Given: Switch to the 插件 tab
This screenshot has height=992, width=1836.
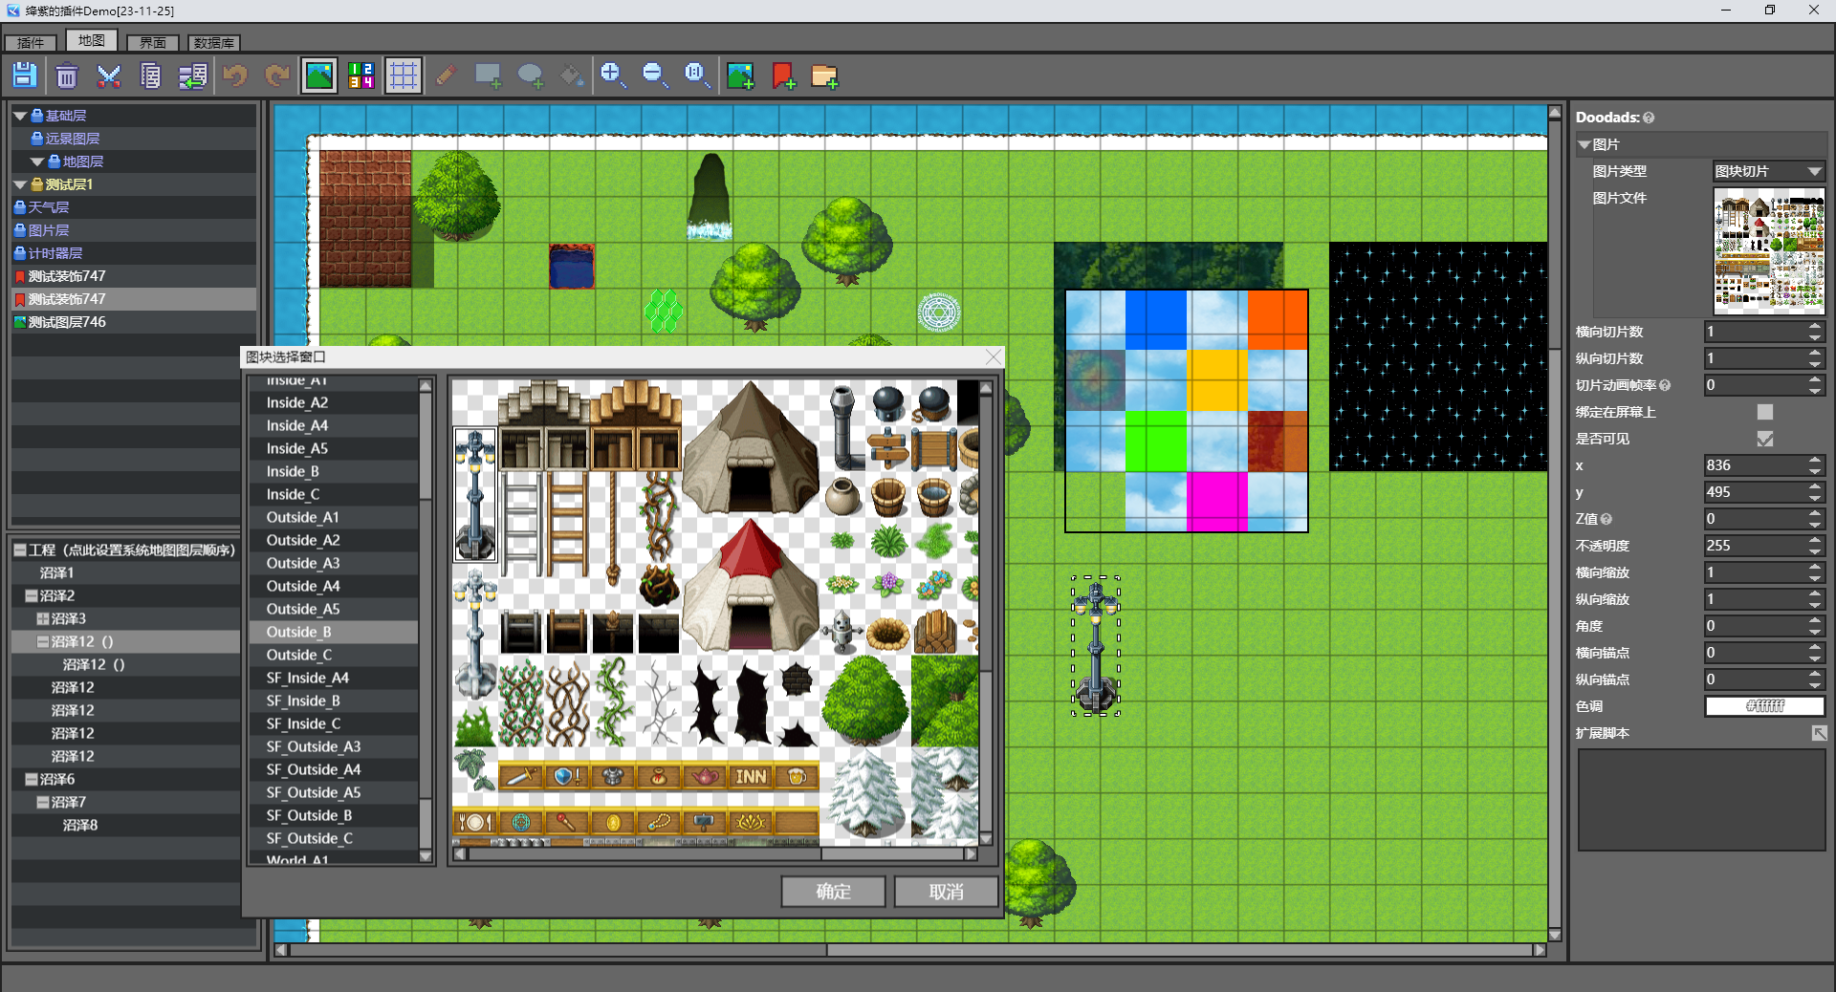Looking at the screenshot, I should tap(31, 42).
